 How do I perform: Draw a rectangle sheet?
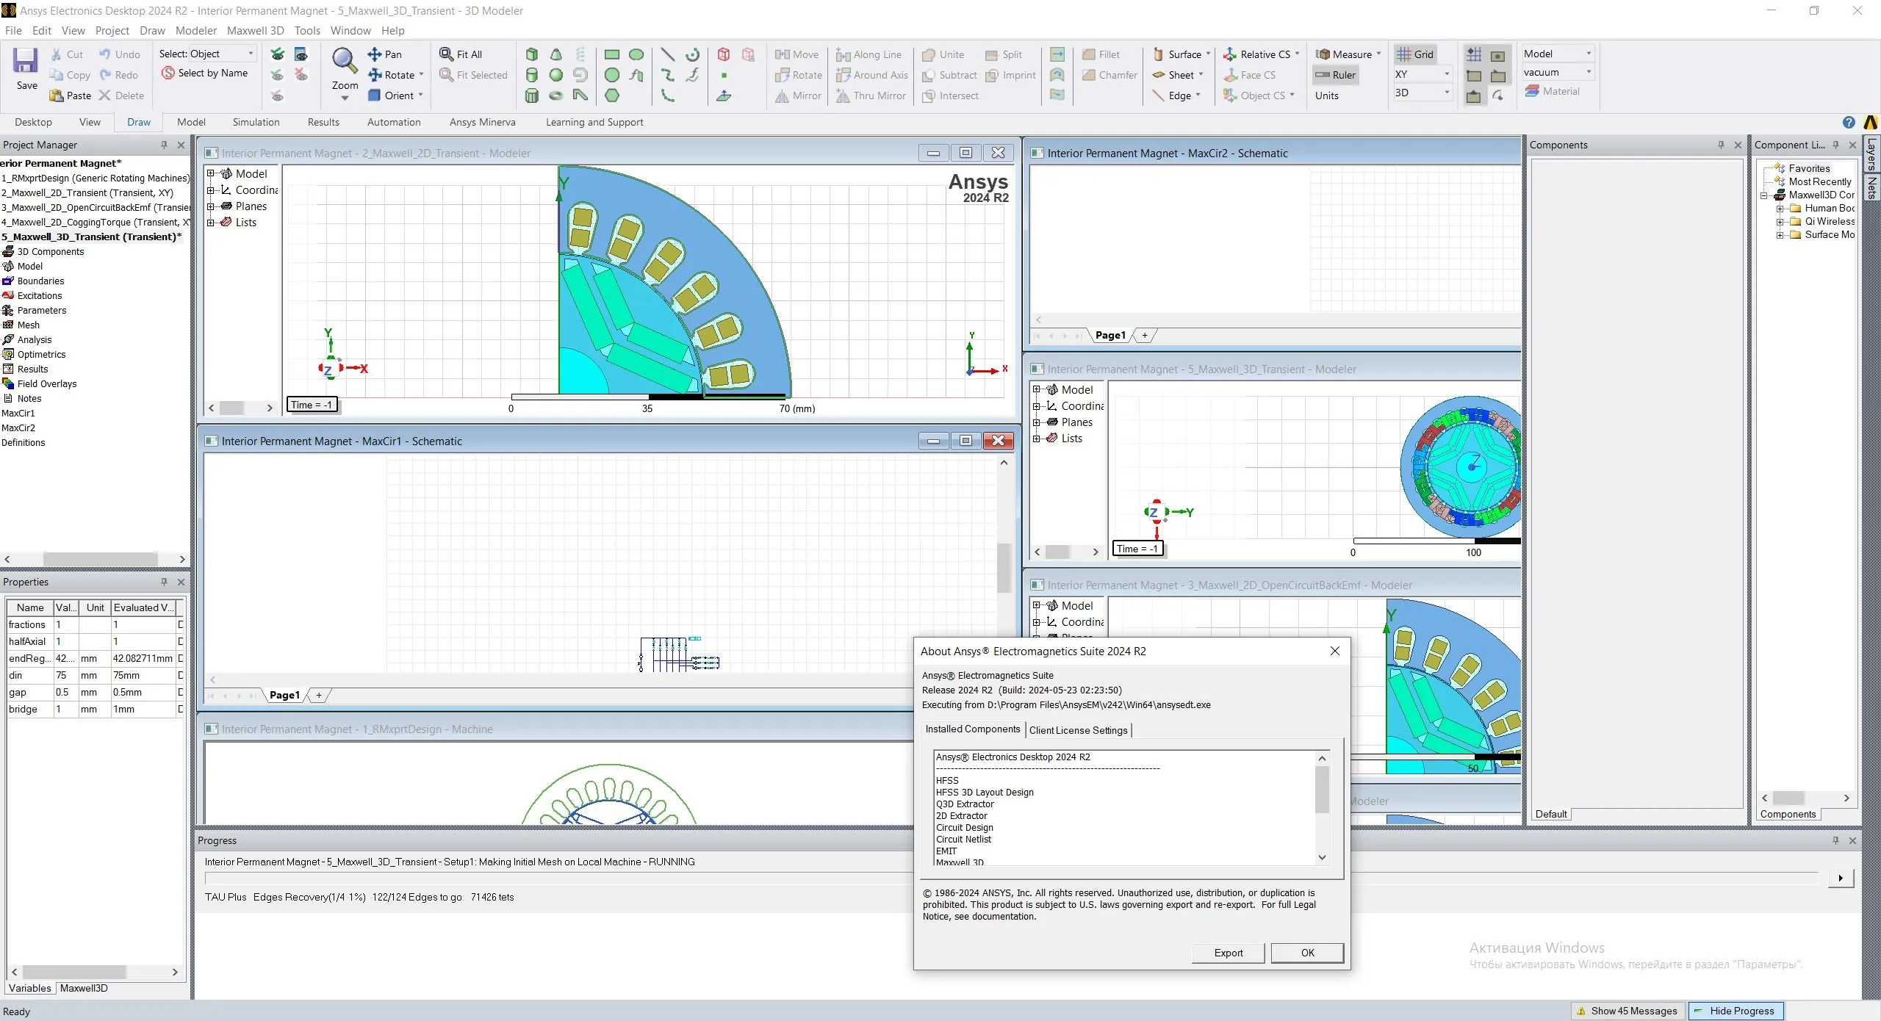pyautogui.click(x=611, y=54)
